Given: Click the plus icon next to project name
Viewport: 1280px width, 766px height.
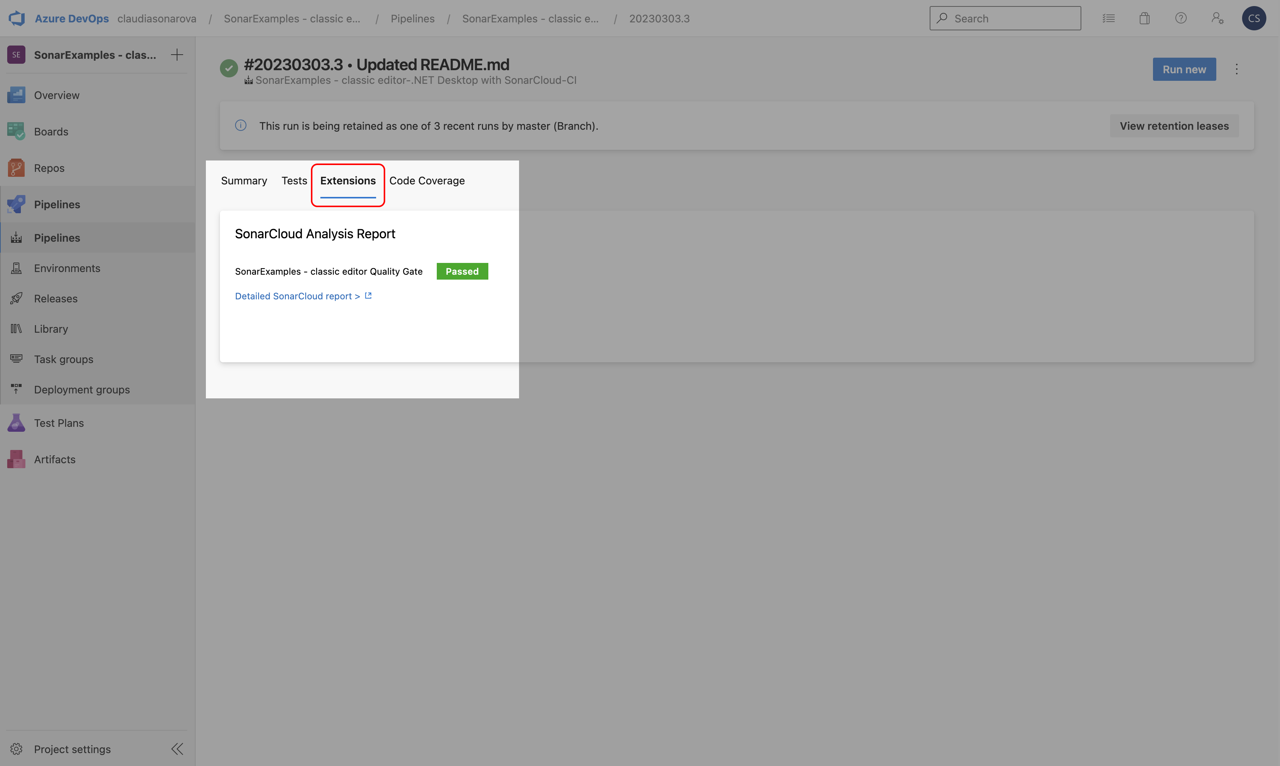Looking at the screenshot, I should [177, 55].
